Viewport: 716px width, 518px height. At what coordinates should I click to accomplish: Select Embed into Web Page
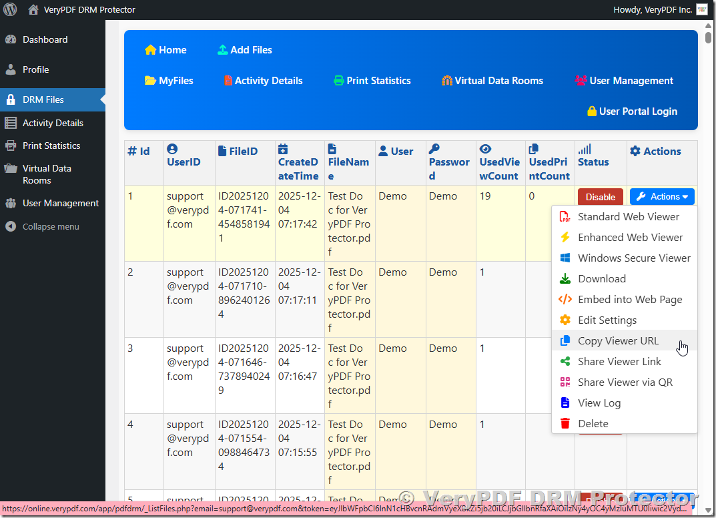[x=630, y=299]
